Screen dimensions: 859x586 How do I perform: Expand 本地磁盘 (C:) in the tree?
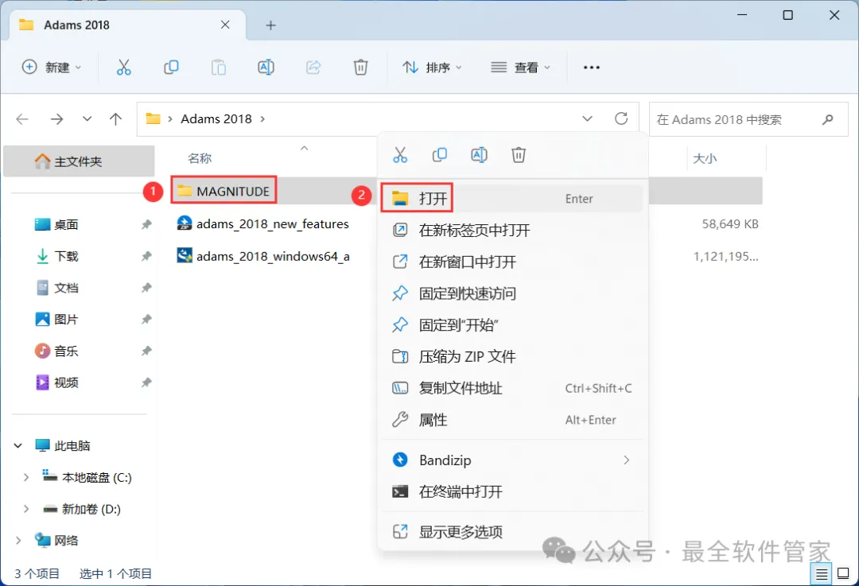(x=25, y=478)
